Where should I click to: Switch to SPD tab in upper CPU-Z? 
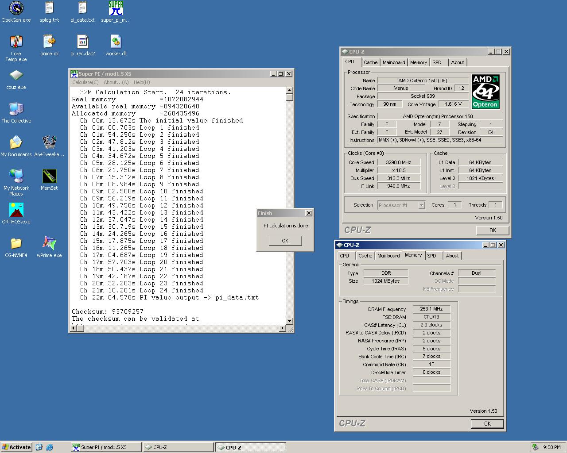[x=437, y=62]
